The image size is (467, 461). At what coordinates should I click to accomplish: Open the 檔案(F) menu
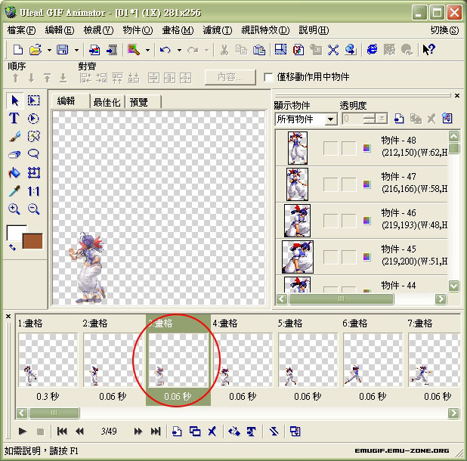[21, 30]
